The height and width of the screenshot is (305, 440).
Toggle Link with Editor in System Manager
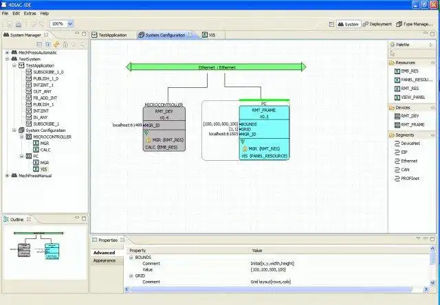[56, 44]
